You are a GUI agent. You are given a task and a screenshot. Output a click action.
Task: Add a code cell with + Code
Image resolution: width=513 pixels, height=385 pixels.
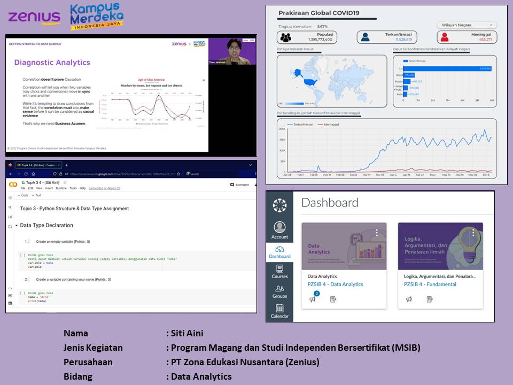[23, 196]
